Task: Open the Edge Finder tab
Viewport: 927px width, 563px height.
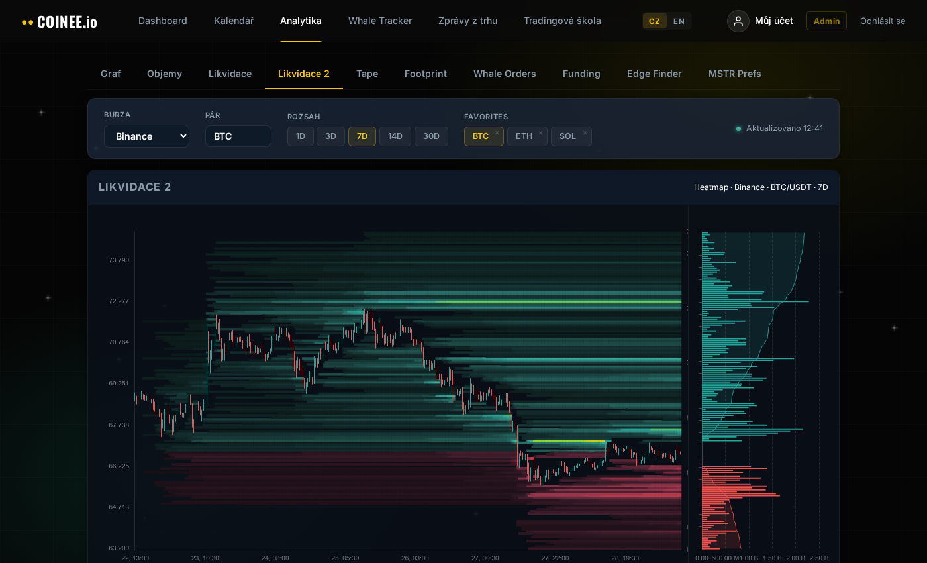Action: (x=654, y=74)
